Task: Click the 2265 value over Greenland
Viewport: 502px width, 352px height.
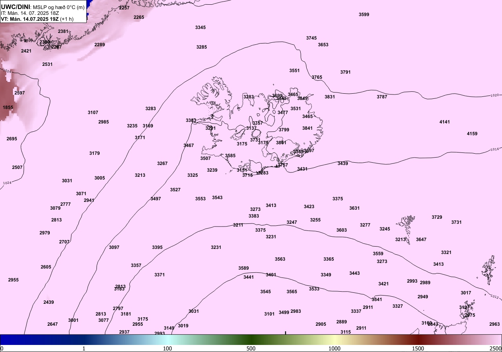Action: coord(139,17)
